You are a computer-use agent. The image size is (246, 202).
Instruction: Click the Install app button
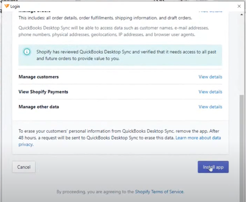[x=213, y=167]
